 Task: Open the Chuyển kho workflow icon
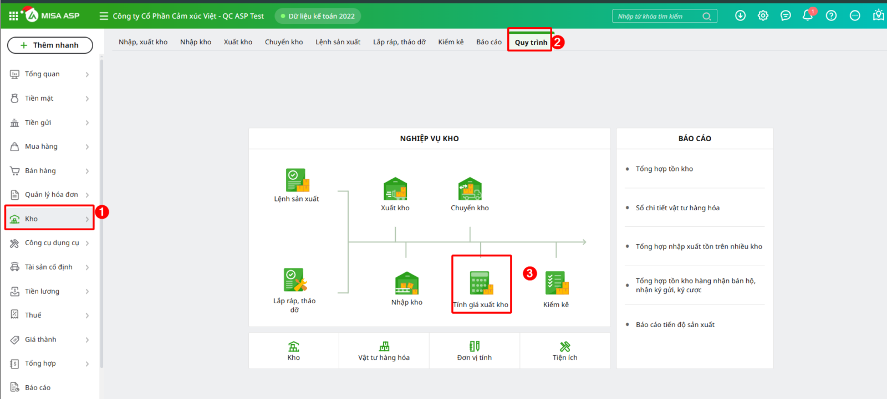point(470,189)
